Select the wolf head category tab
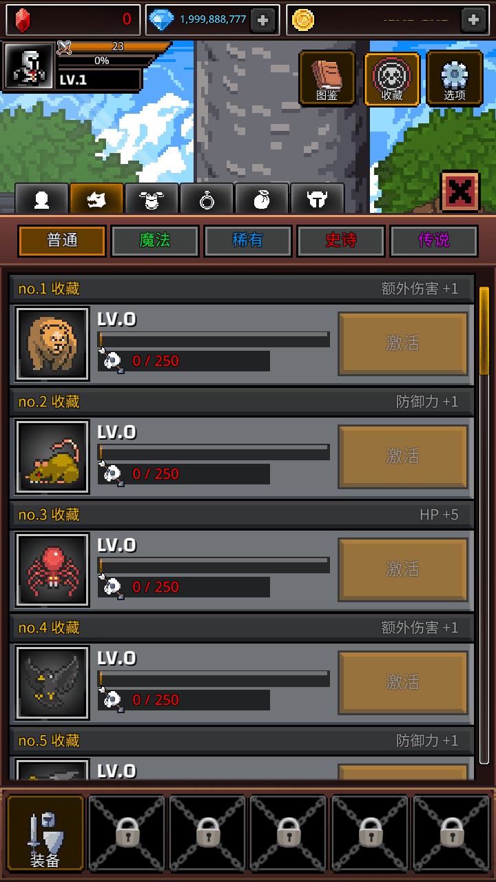 point(96,199)
